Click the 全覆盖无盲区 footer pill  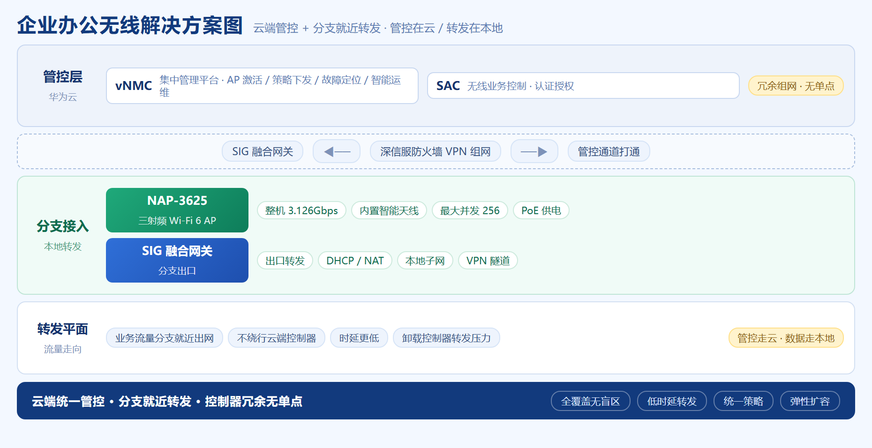pos(591,401)
